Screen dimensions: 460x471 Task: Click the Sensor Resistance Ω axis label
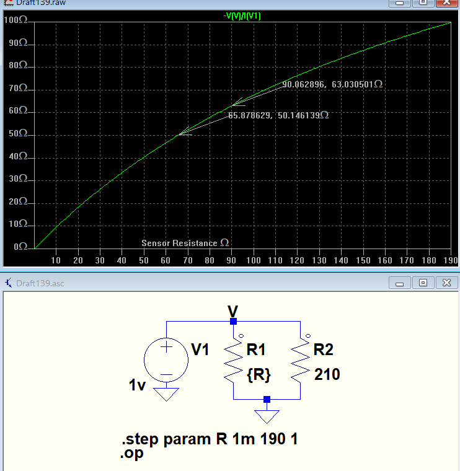185,243
